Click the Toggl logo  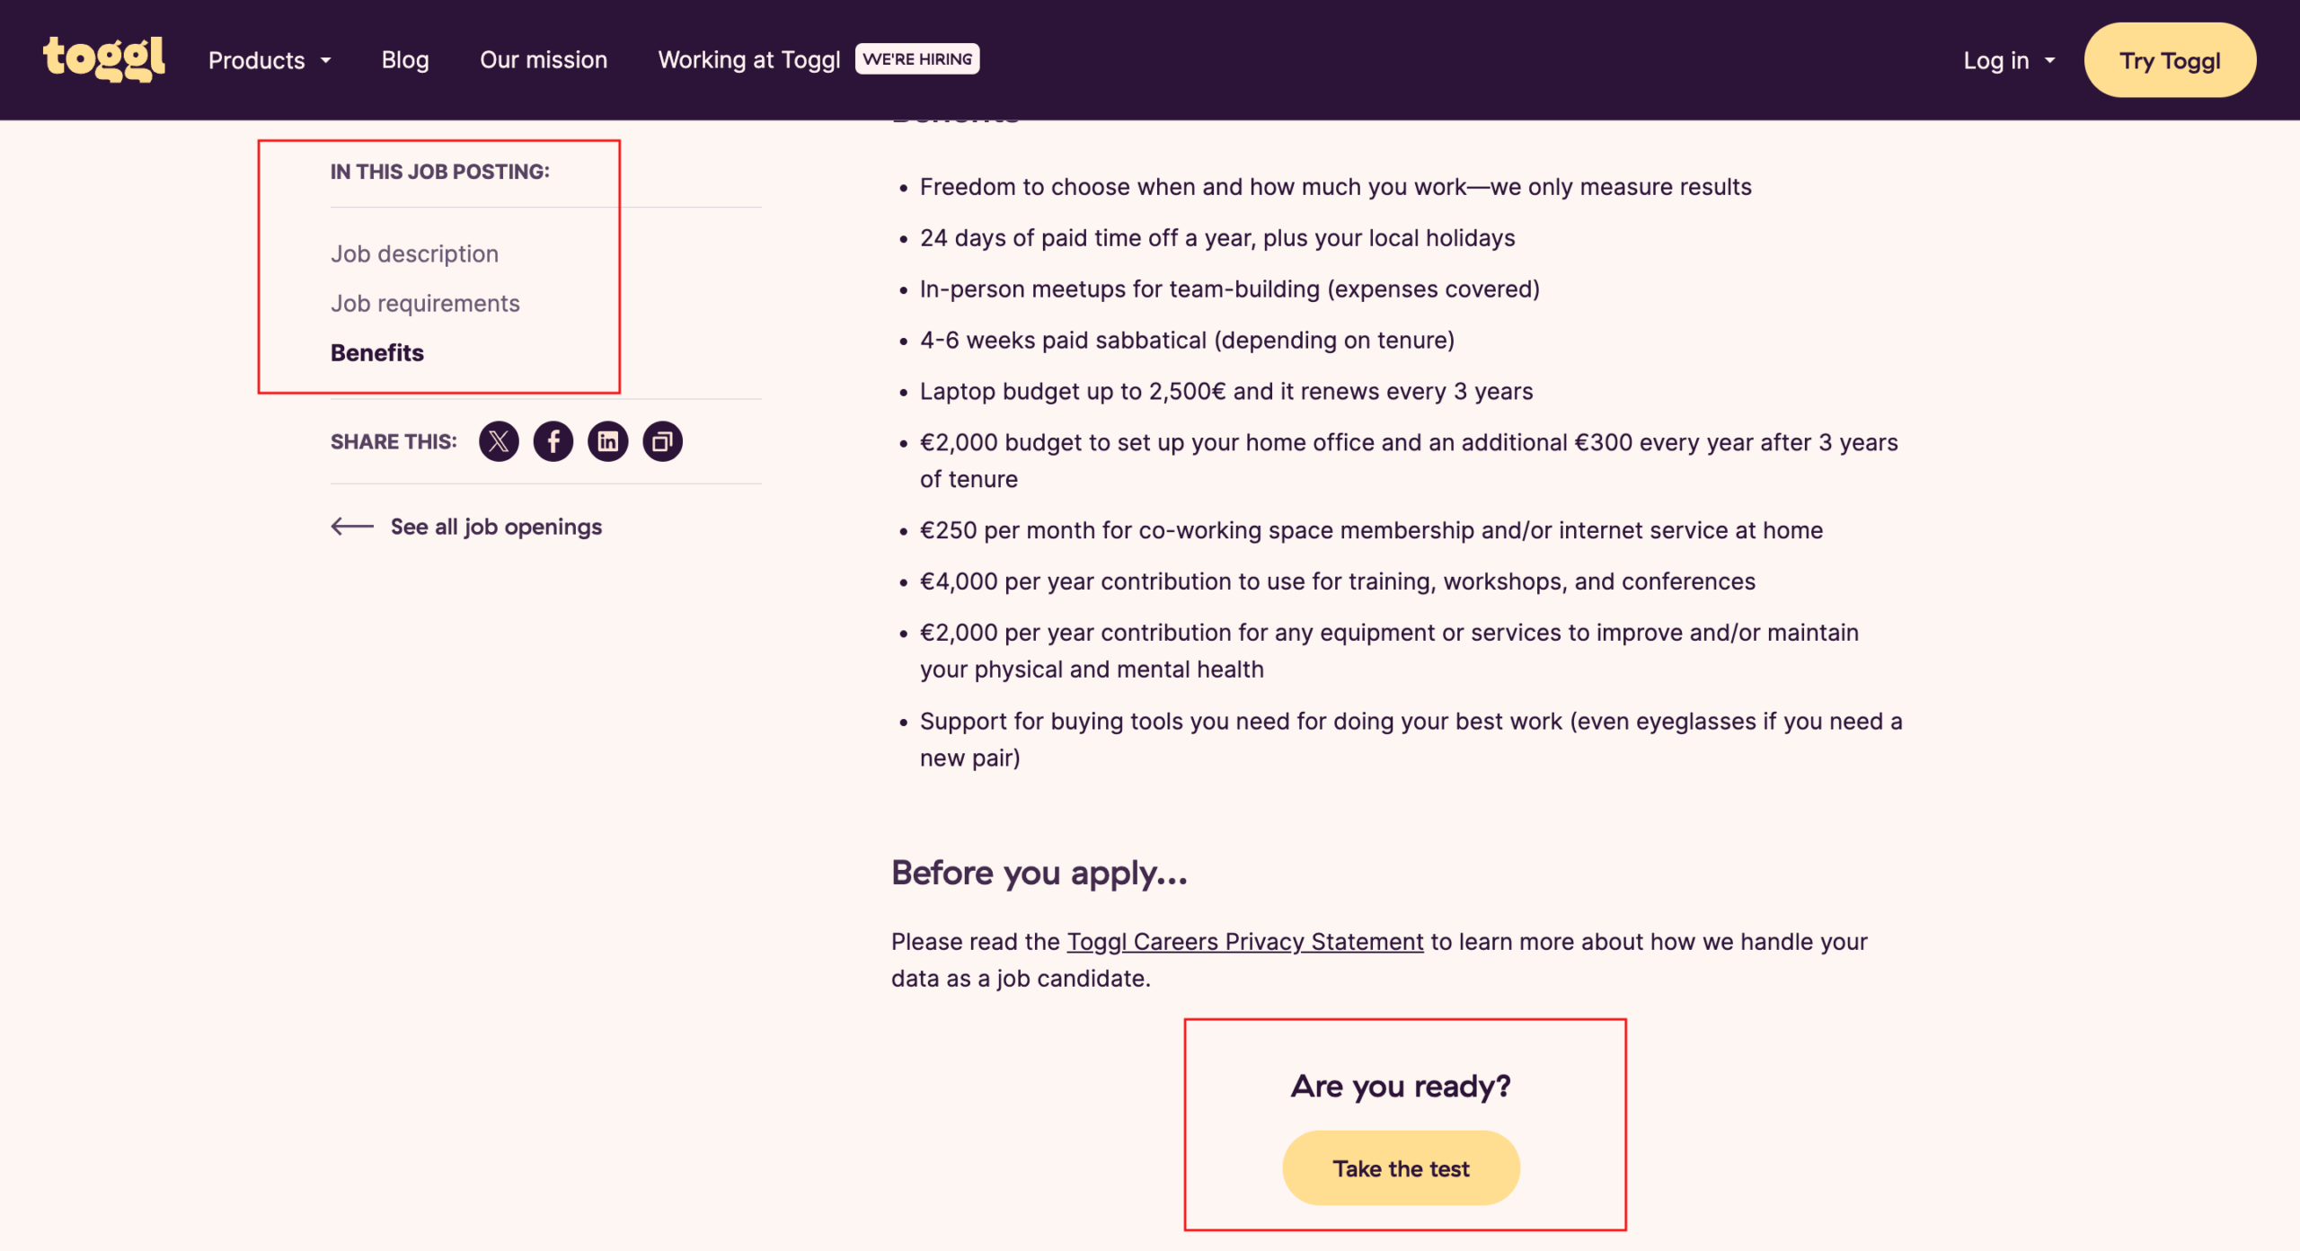point(104,59)
